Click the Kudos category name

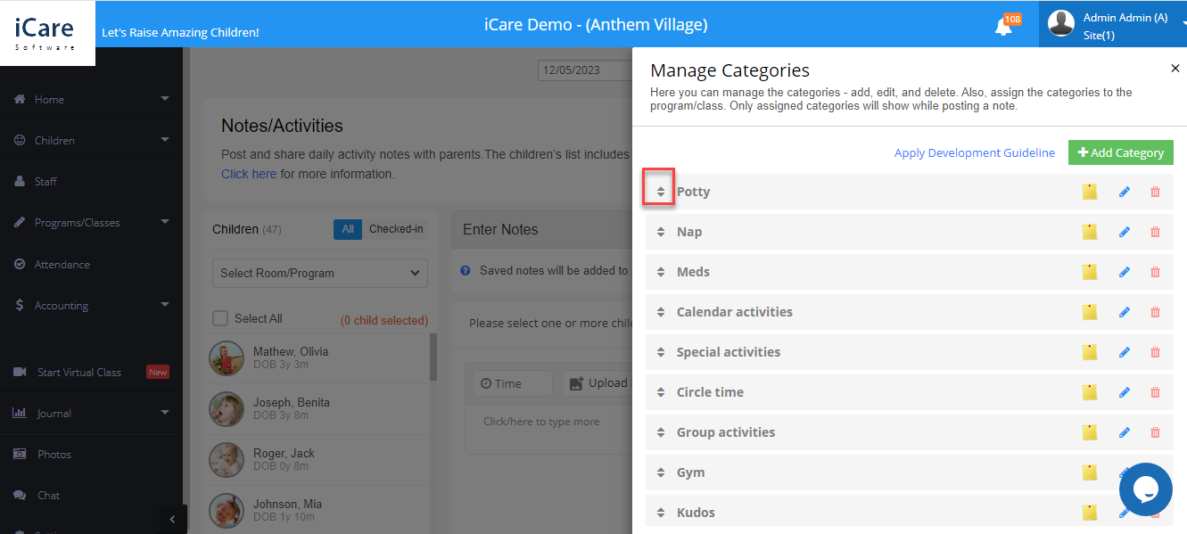(696, 513)
